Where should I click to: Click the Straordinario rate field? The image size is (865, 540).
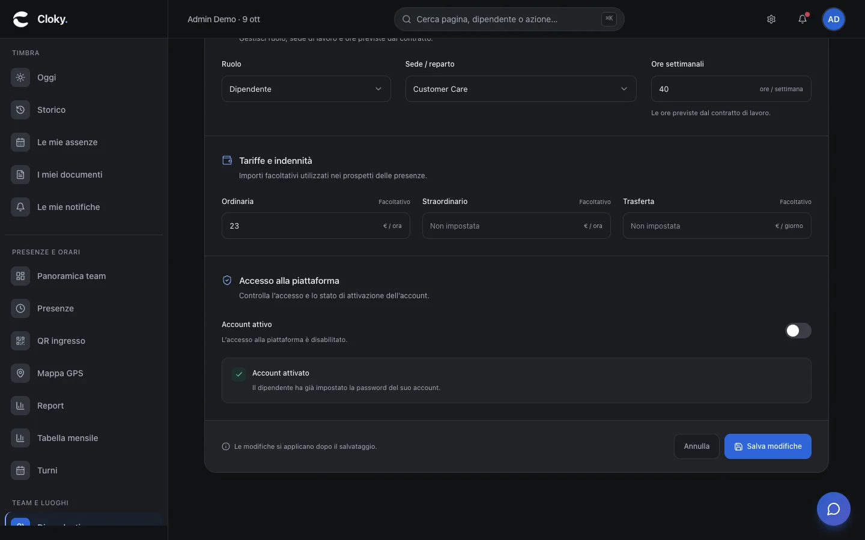(x=517, y=226)
